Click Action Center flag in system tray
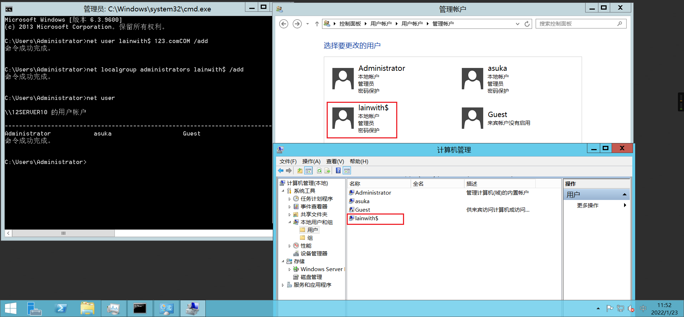Viewport: 684px width, 317px height. coord(610,308)
